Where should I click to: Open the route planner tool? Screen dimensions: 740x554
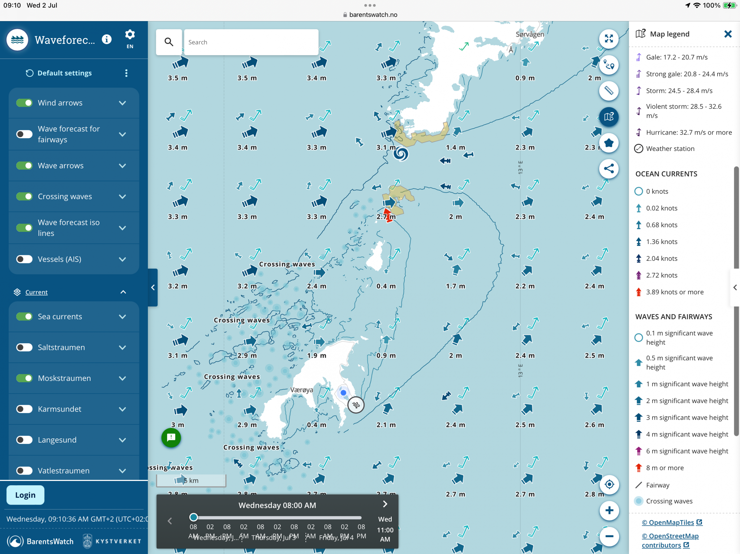(x=608, y=65)
